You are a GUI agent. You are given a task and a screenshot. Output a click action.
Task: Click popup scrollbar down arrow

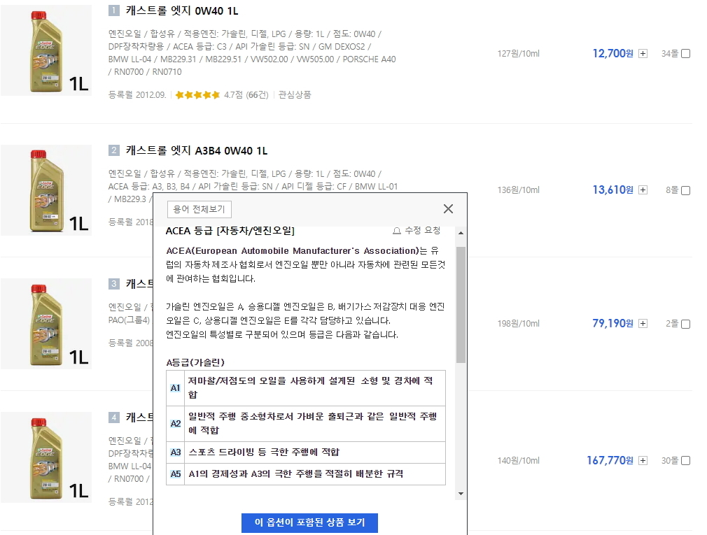tap(461, 494)
